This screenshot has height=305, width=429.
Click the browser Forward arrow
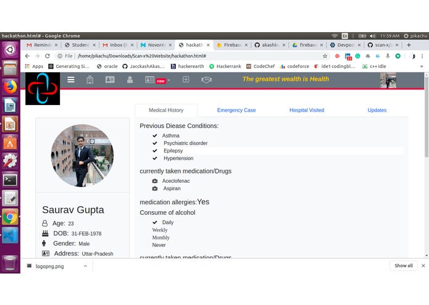tap(37, 56)
